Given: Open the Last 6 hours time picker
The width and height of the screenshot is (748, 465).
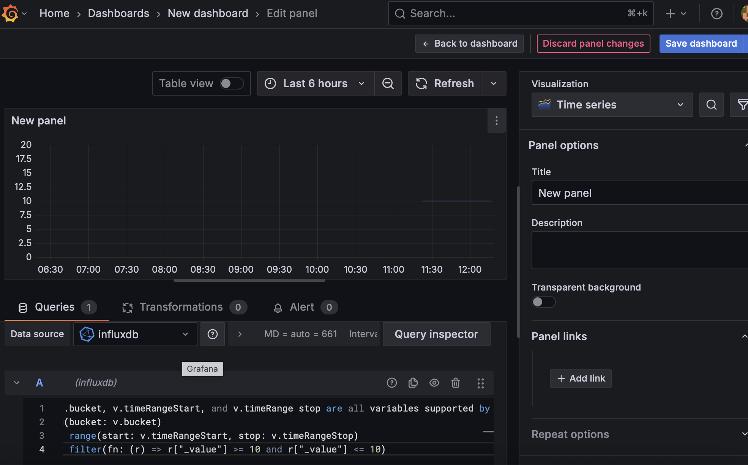Looking at the screenshot, I should [315, 83].
